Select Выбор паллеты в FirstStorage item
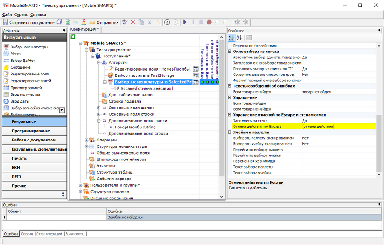The image size is (384, 245). click(145, 75)
